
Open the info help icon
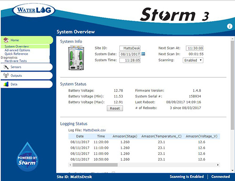coord(230,26)
